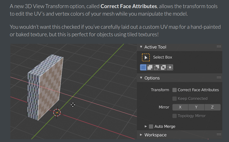Click the 'Mirror' label in Options
The image size is (229, 142).
click(164, 107)
